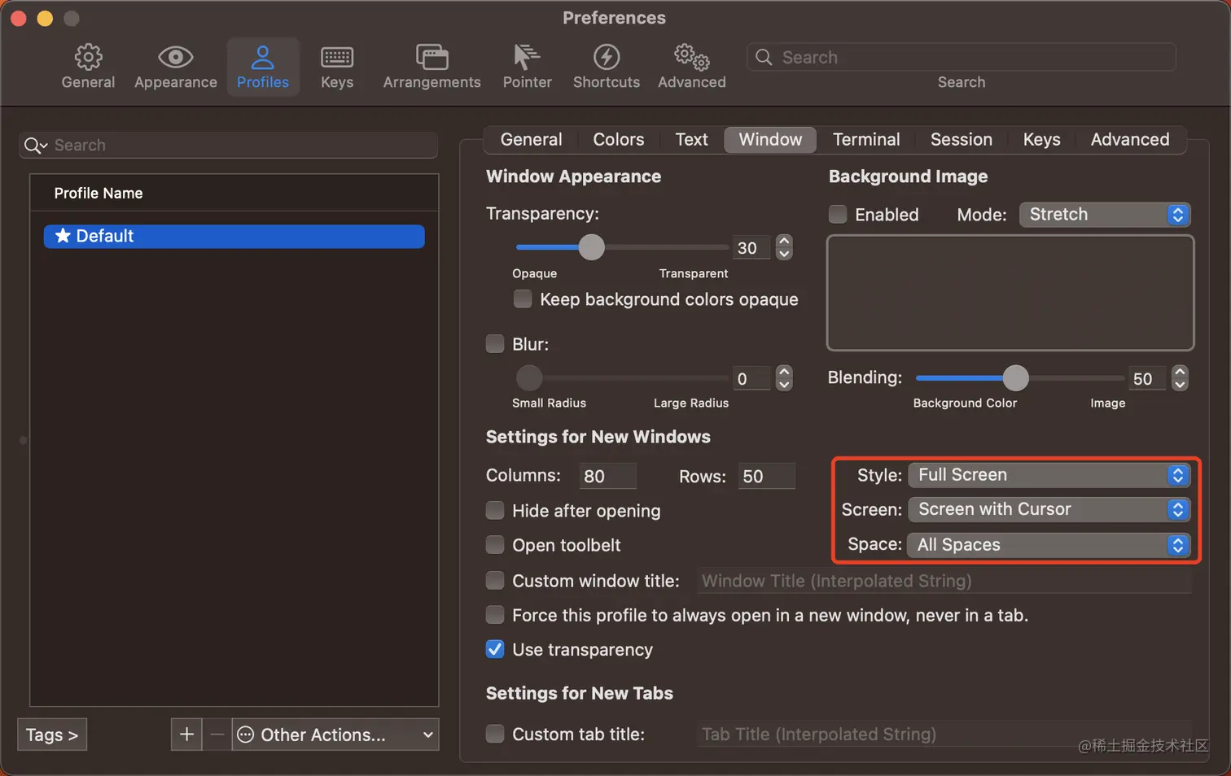Switch to the Colors tab
Viewport: 1231px width, 776px height.
(619, 139)
